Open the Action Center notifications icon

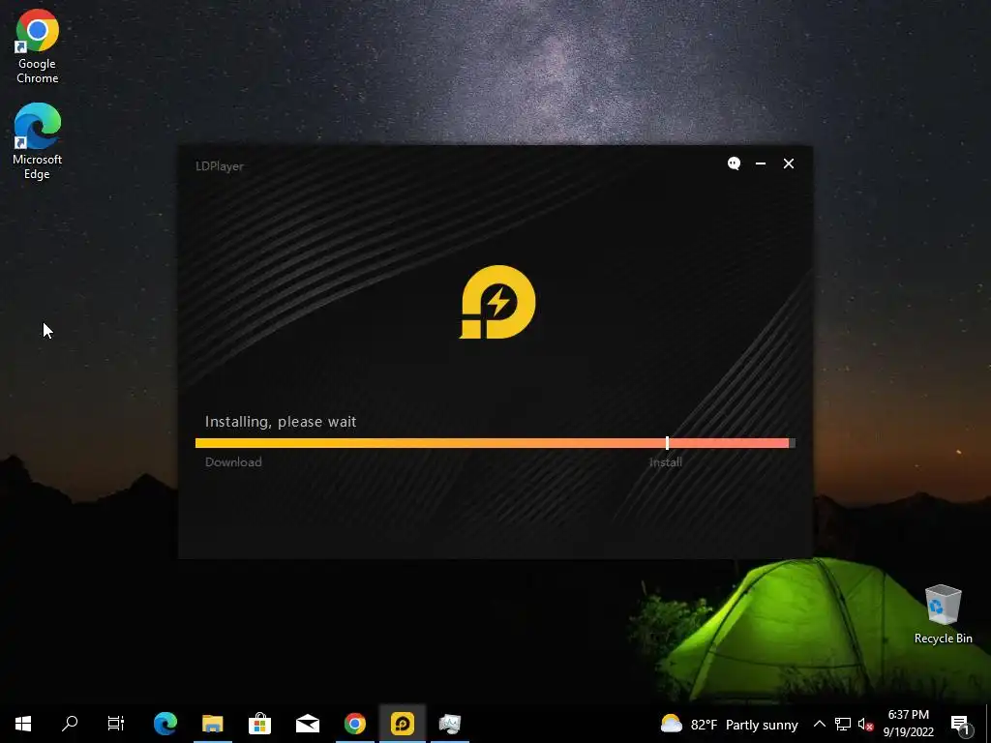tap(961, 724)
